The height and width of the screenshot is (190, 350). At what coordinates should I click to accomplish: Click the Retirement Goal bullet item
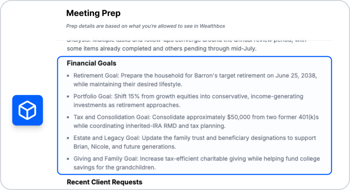(x=195, y=80)
